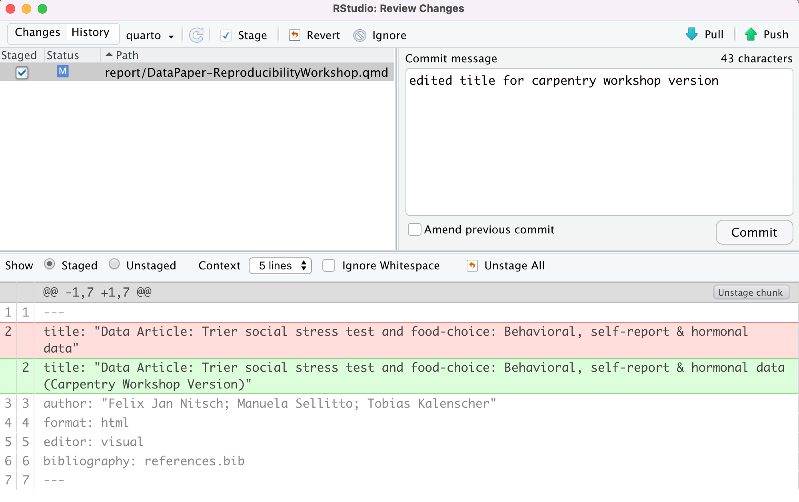
Task: Open the quarto branch dropdown
Action: 150,36
